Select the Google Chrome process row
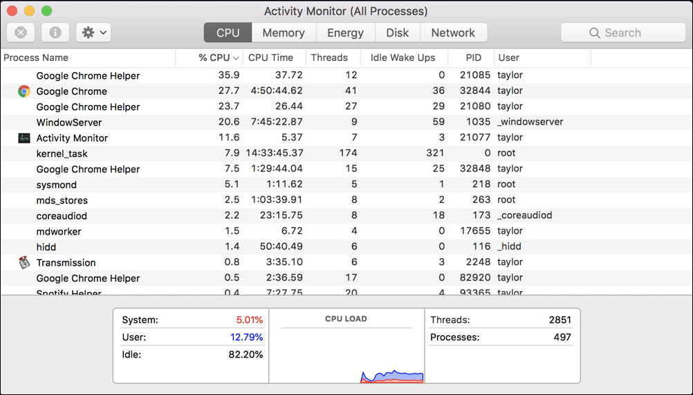The height and width of the screenshot is (395, 693). tap(346, 91)
